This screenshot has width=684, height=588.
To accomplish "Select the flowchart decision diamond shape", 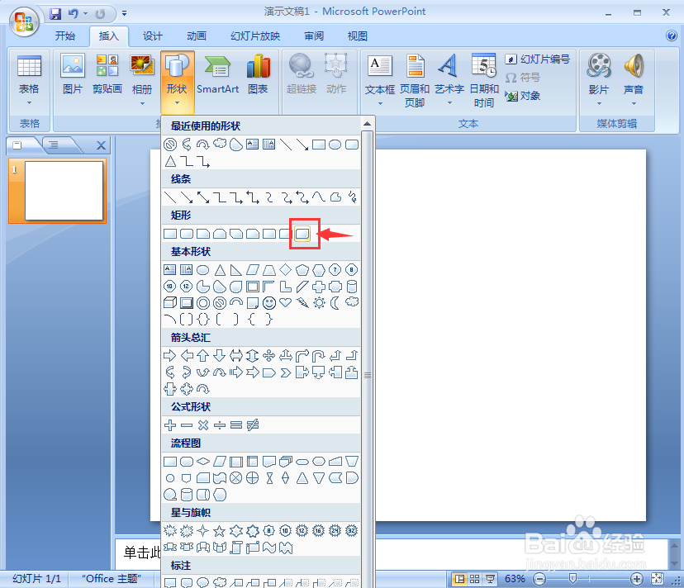I will tap(203, 461).
